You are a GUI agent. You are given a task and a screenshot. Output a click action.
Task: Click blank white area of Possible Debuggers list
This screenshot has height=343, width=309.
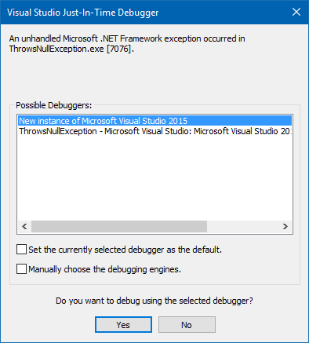155,178
